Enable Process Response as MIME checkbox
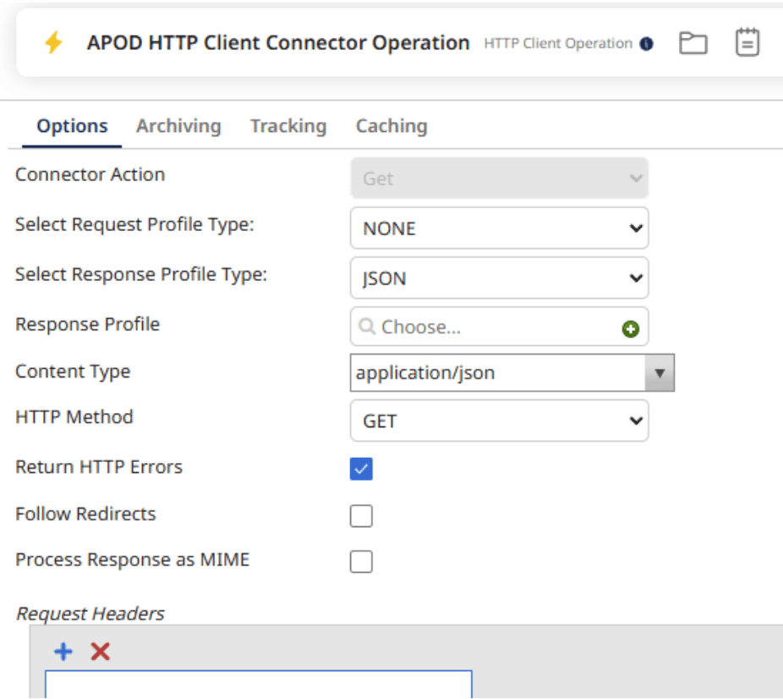Image resolution: width=783 pixels, height=699 pixels. point(361,562)
